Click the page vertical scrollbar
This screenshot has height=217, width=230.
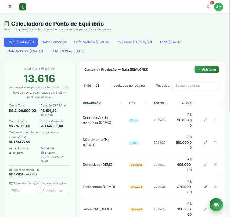point(229,56)
